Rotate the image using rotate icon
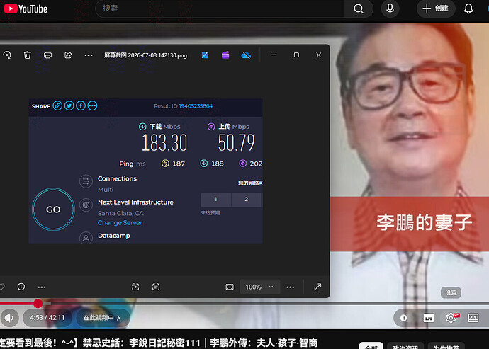The image size is (489, 349). [x=7, y=55]
